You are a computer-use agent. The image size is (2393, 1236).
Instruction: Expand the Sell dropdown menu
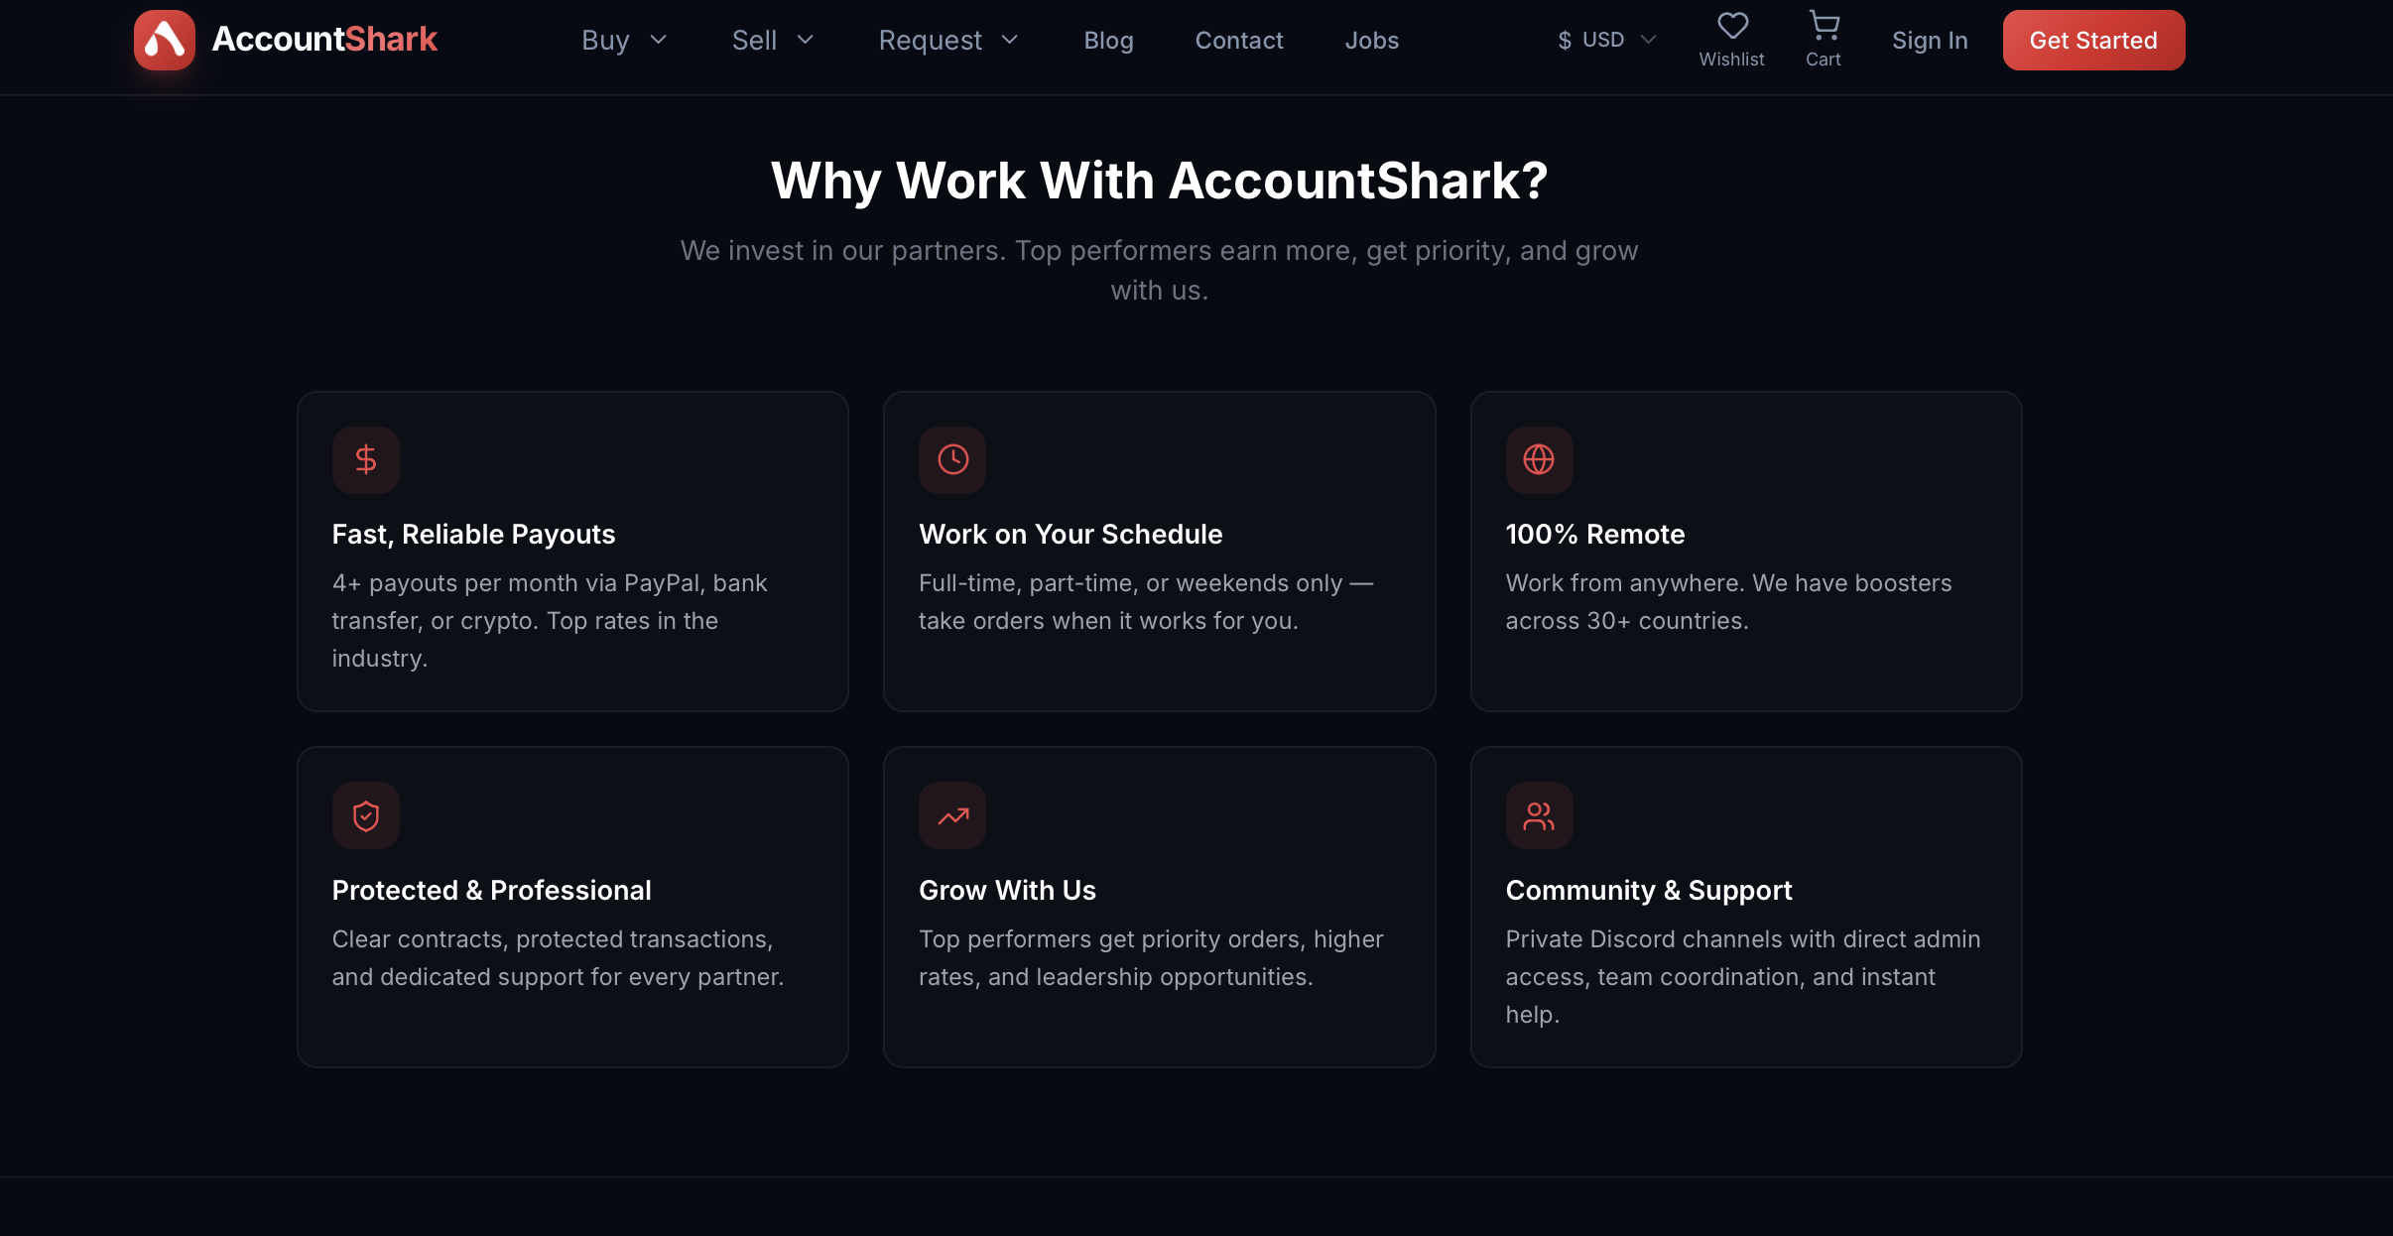(x=773, y=41)
